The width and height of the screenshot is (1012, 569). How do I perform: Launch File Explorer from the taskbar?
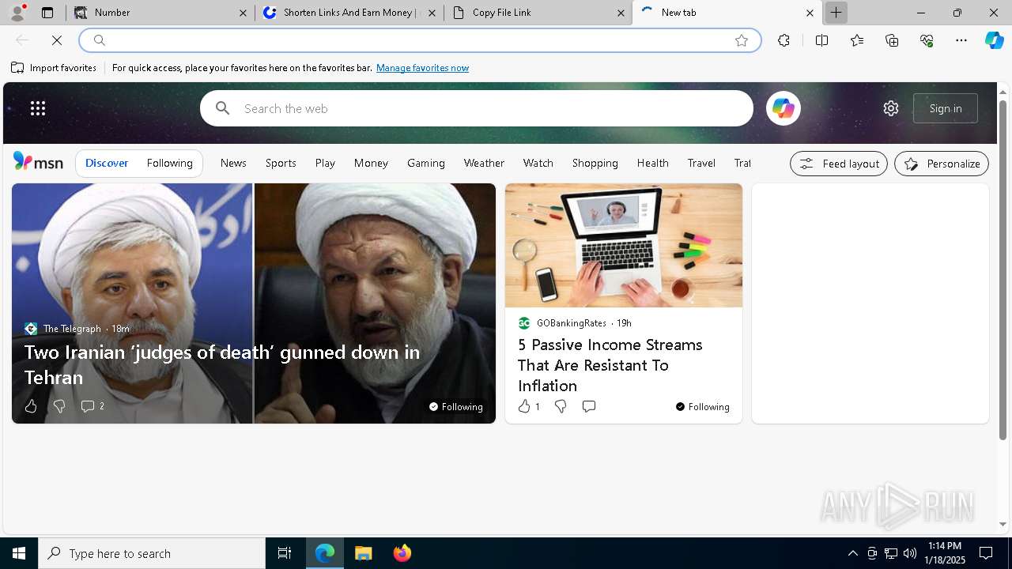point(363,553)
